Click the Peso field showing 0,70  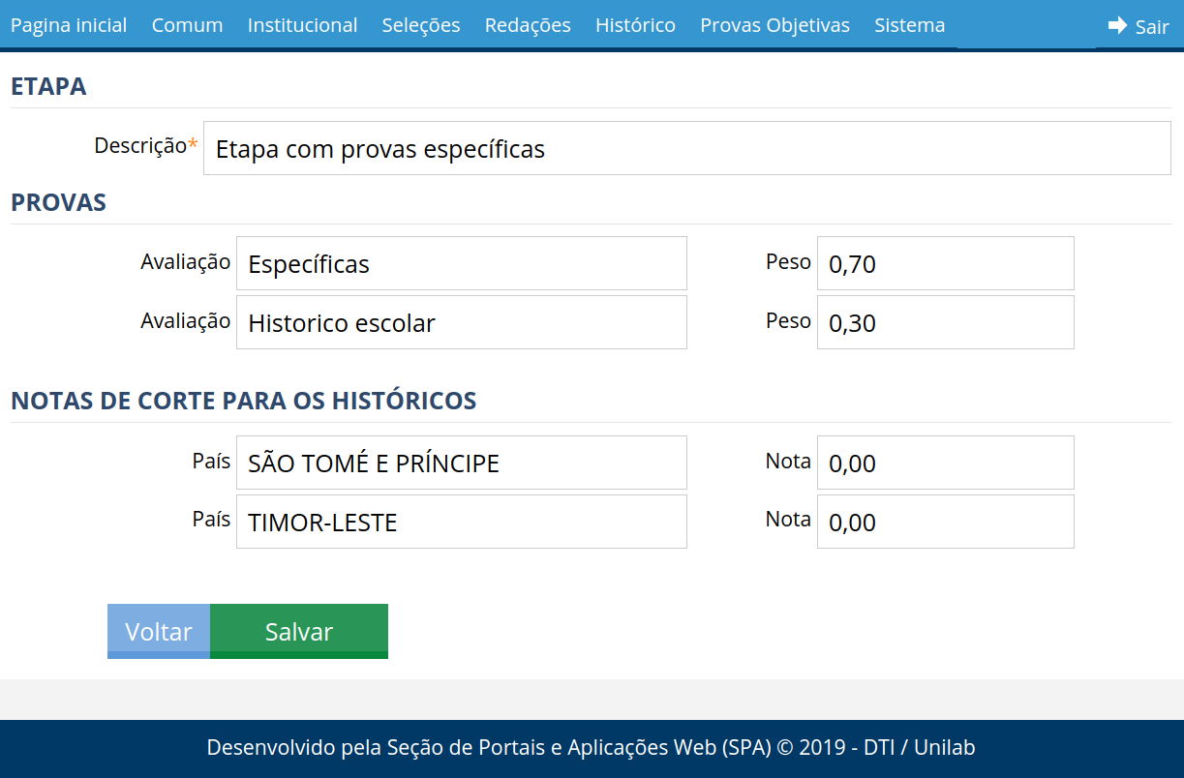pyautogui.click(x=946, y=262)
